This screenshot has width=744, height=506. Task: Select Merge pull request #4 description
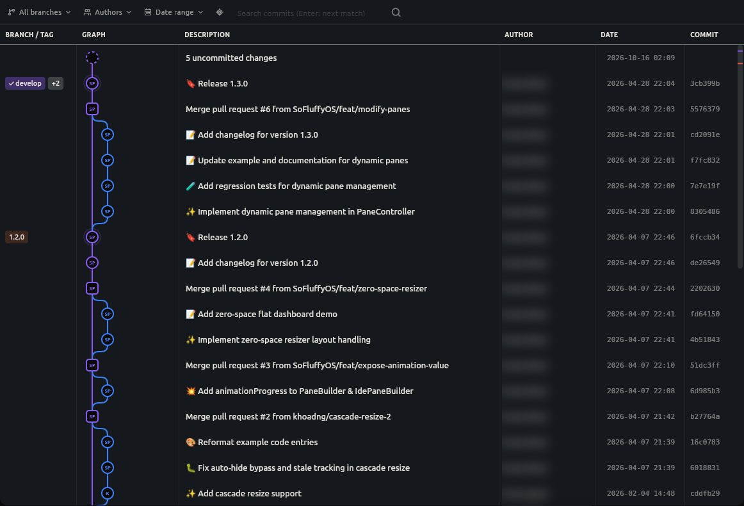306,289
